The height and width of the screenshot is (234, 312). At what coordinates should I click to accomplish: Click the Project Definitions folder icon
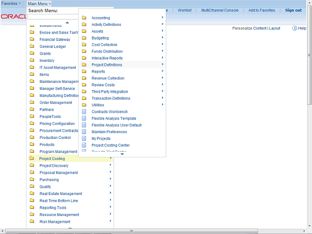point(84,65)
